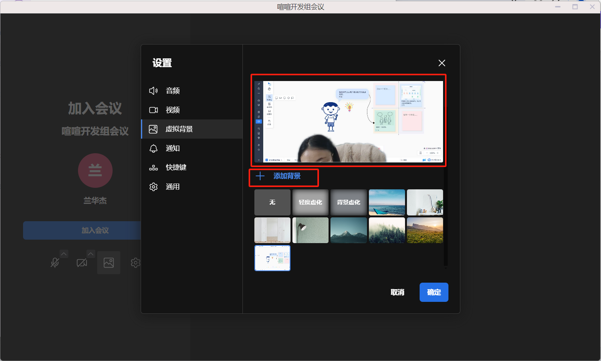Open the 通用 general settings
The image size is (601, 361).
(x=173, y=187)
